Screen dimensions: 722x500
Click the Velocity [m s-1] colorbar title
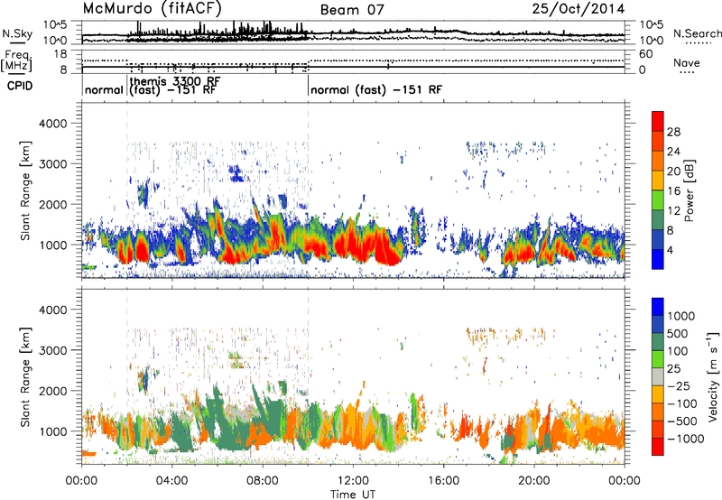point(713,376)
